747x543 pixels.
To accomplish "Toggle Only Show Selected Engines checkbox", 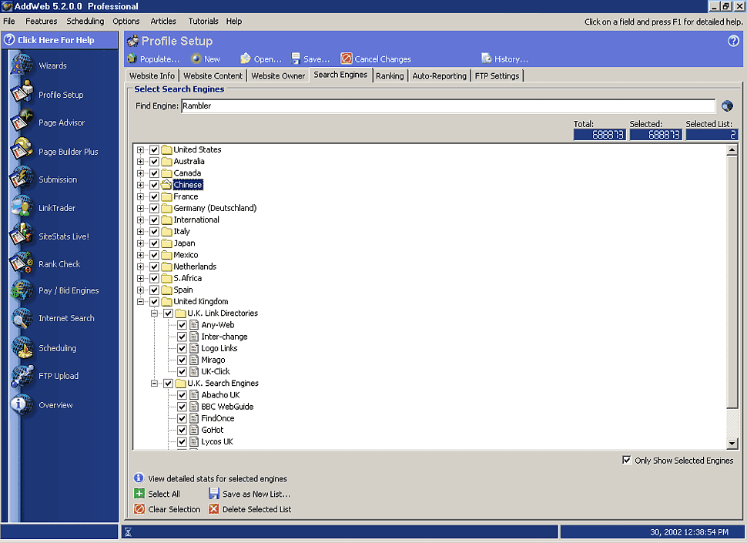I will point(626,460).
